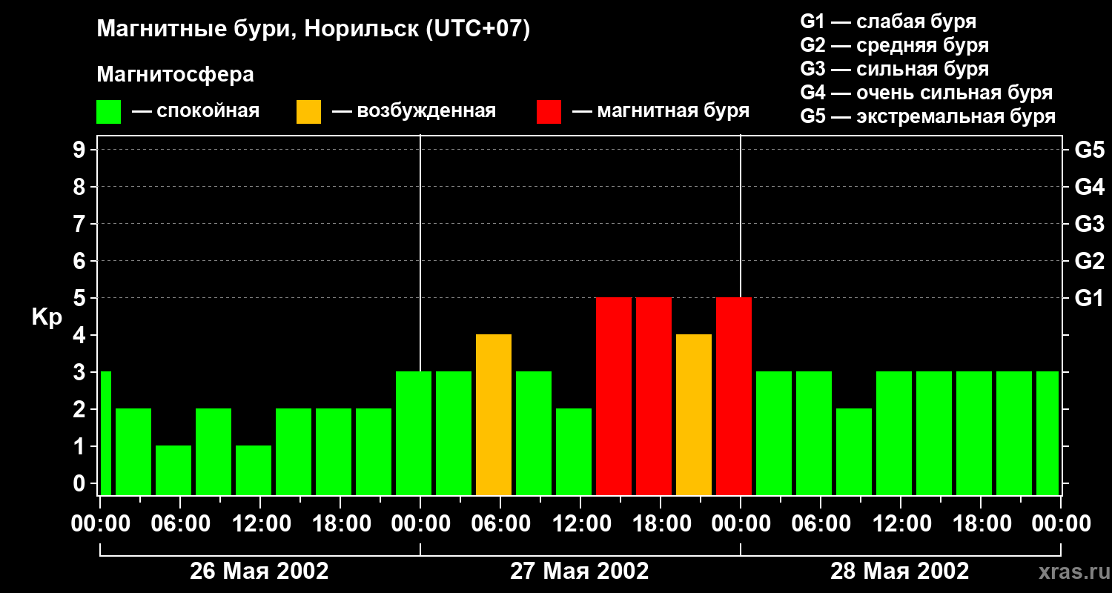The height and width of the screenshot is (593, 1112).
Task: Click the green bar crossing midnight into 27 May
Action: 414,433
